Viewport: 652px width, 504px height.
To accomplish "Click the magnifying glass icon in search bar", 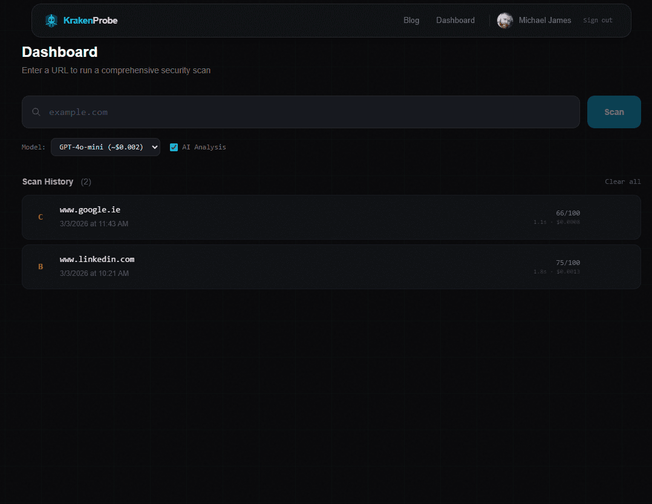I will (36, 112).
